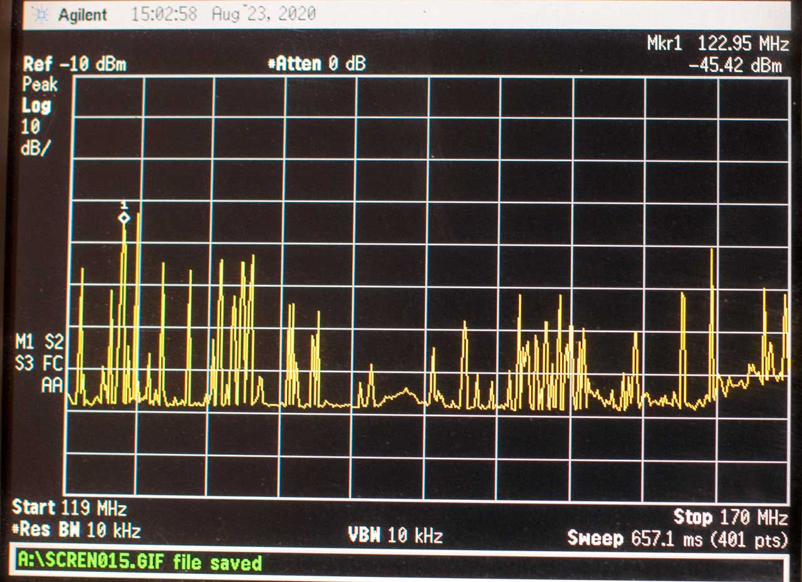
Task: Select the 10 dB/ scale per division label
Action: (x=34, y=138)
